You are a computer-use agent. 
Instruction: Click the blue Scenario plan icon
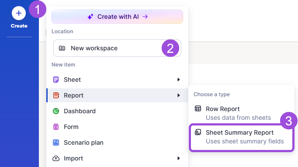tap(56, 143)
